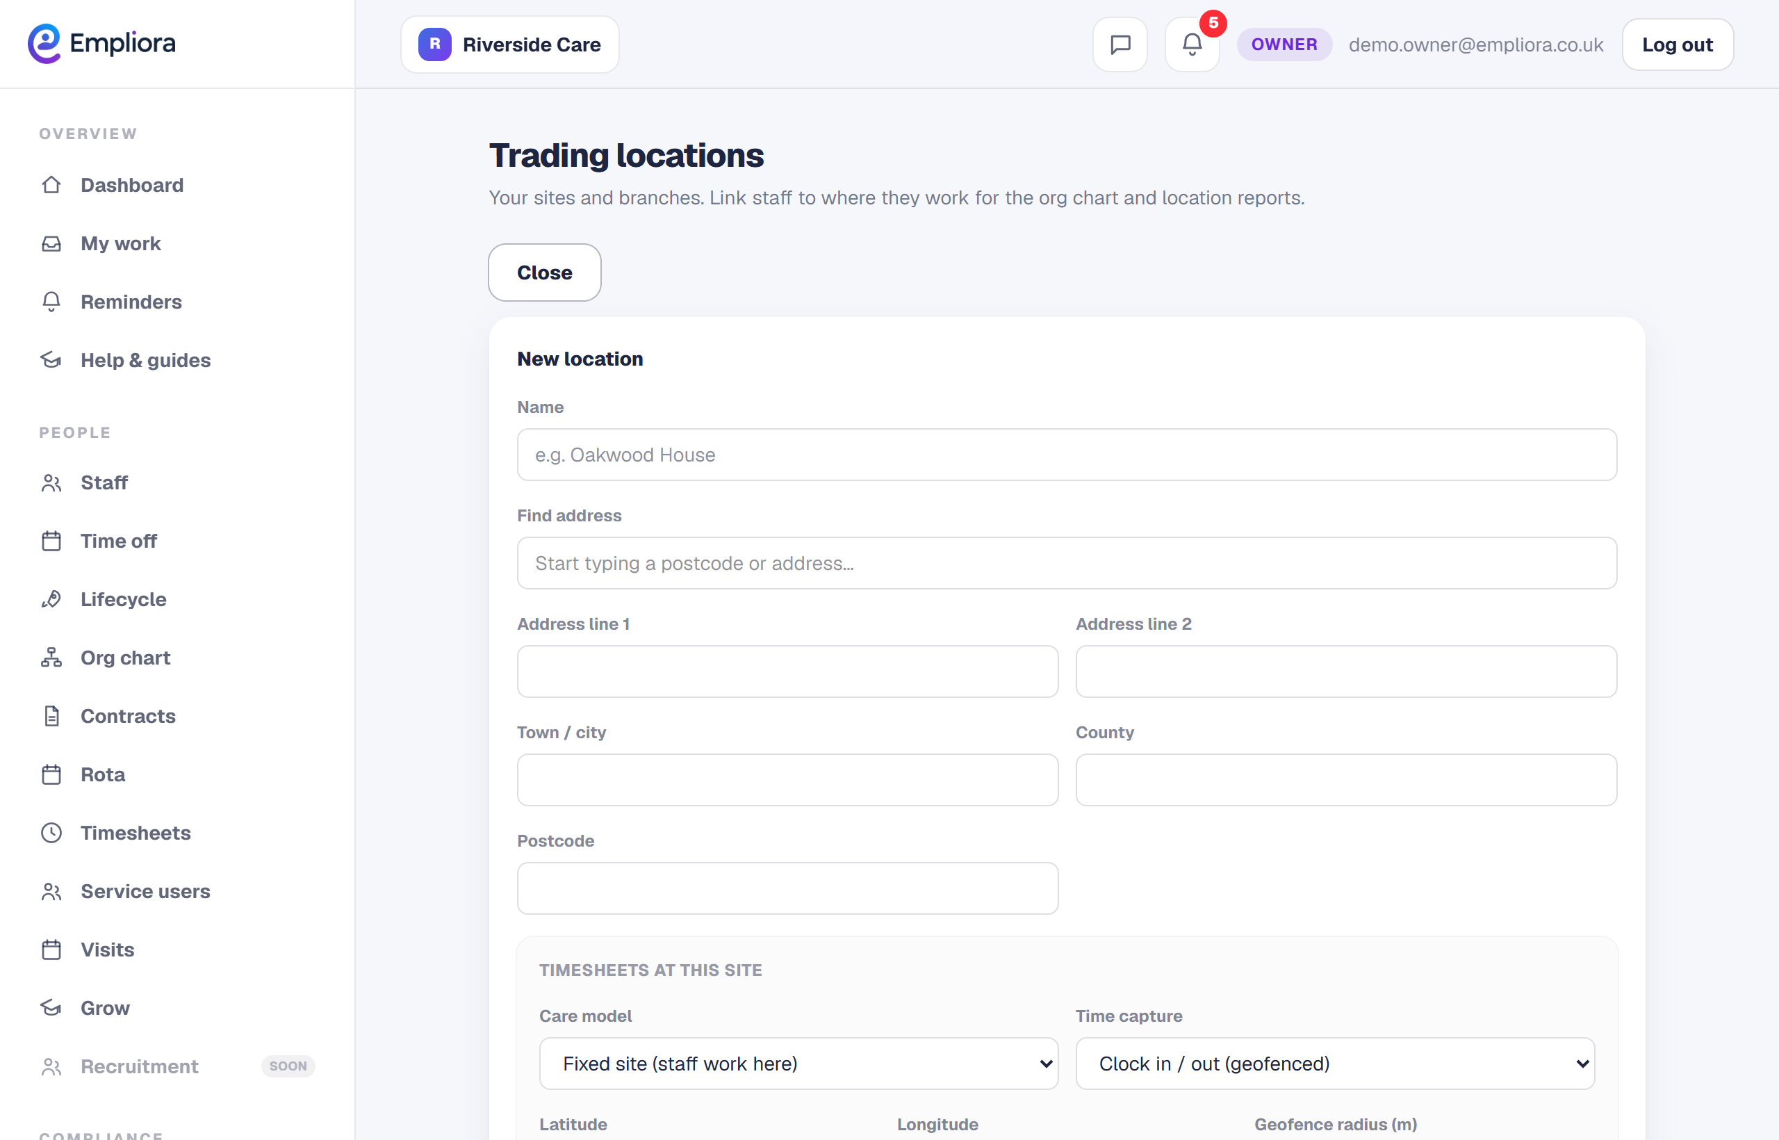Click the Close button

[544, 272]
